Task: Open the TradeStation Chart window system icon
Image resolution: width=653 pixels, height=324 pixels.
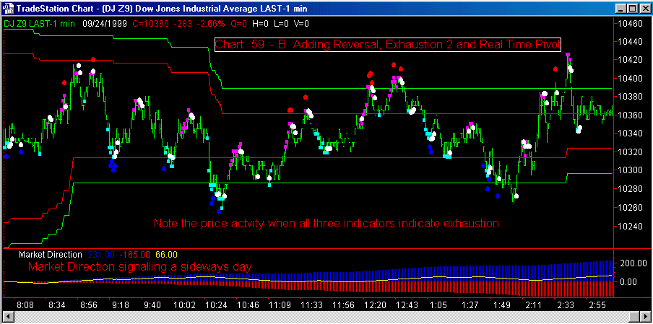Action: [x=9, y=7]
